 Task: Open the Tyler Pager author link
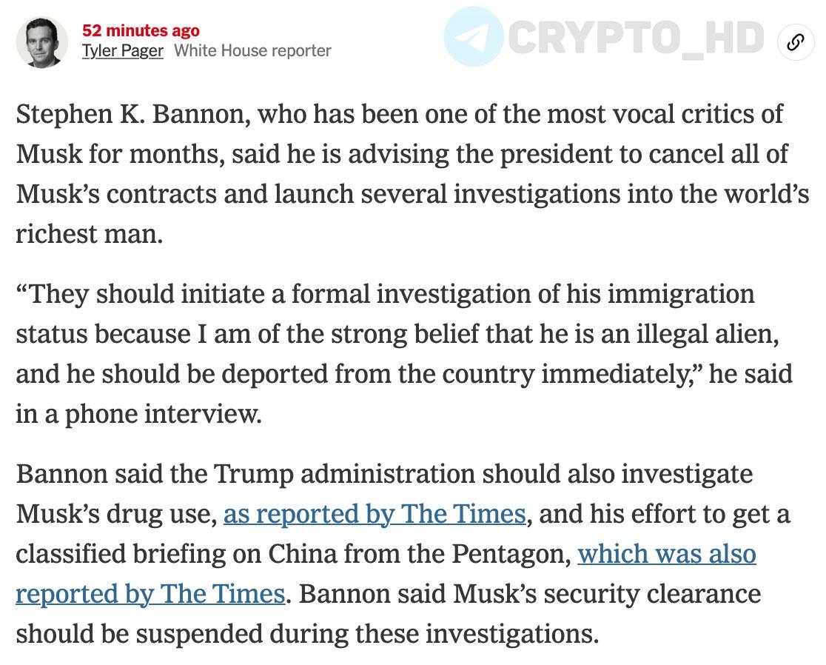point(122,50)
